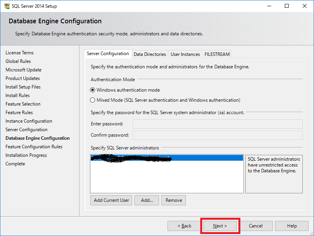The height and width of the screenshot is (236, 314).
Task: Click the Add... button
Action: pos(147,200)
